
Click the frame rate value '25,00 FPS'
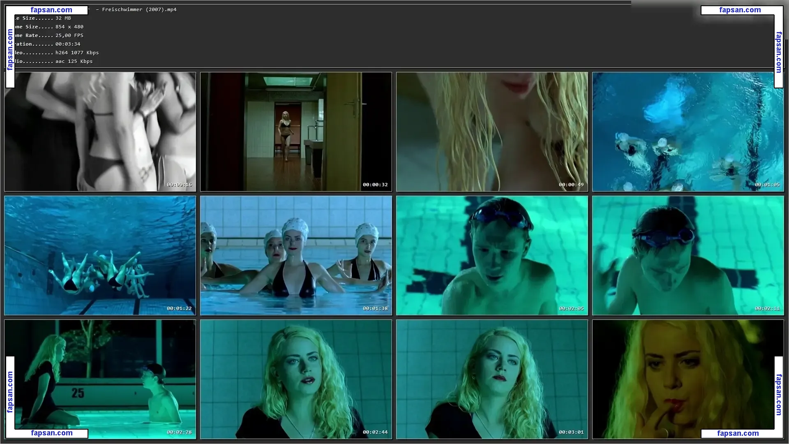coord(69,35)
